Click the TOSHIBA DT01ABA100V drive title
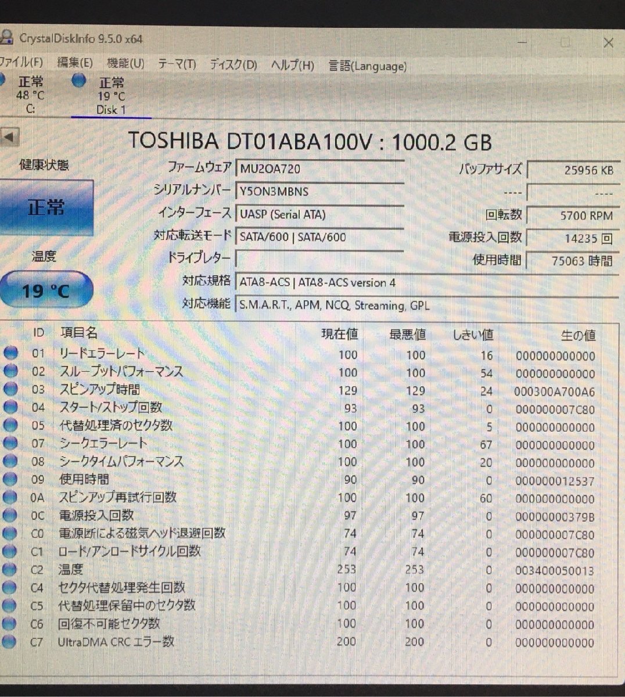Screen dimensions: 625x697 coord(310,141)
